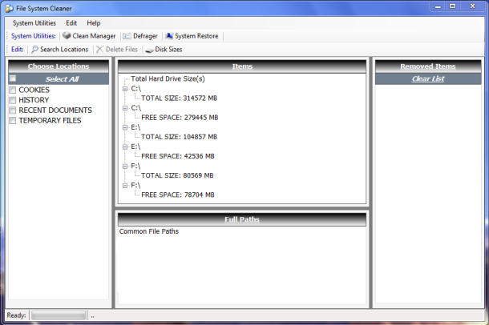Click the Delete Files X icon
The image size is (489, 325).
click(99, 49)
